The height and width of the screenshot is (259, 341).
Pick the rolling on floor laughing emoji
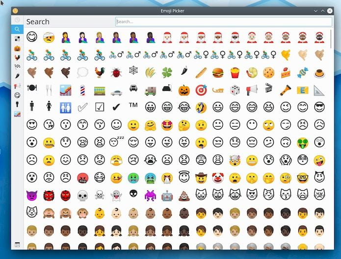201,108
